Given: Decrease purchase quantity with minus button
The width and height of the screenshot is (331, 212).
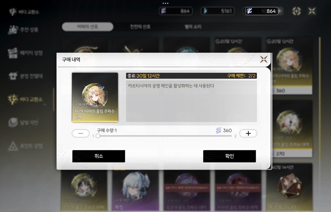Looking at the screenshot, I should point(81,133).
